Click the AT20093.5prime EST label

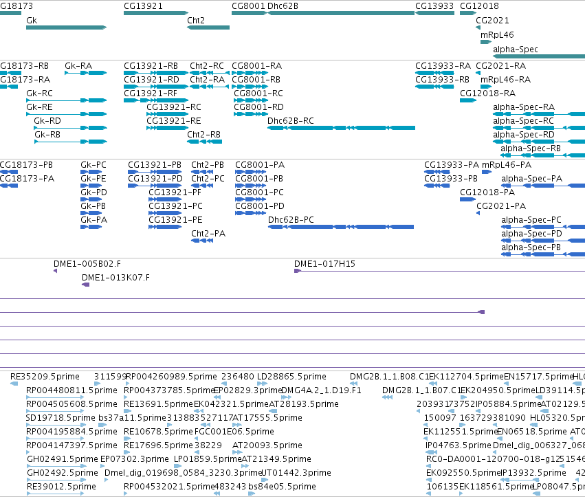coord(267,445)
